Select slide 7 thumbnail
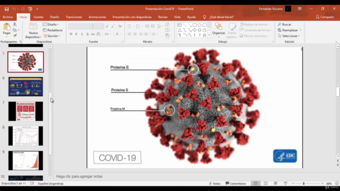 25,111
